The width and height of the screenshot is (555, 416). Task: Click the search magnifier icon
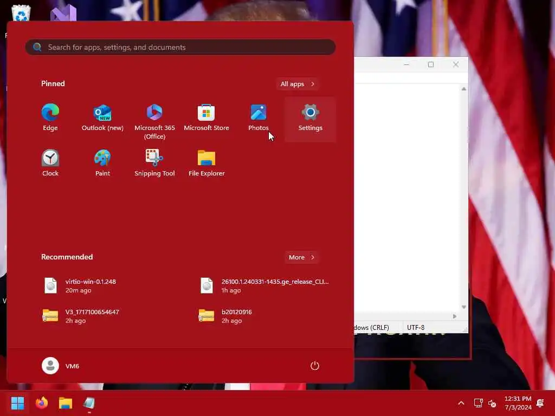click(x=37, y=47)
